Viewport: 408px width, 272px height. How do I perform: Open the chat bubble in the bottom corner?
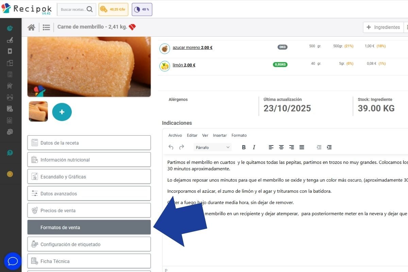[x=13, y=261]
